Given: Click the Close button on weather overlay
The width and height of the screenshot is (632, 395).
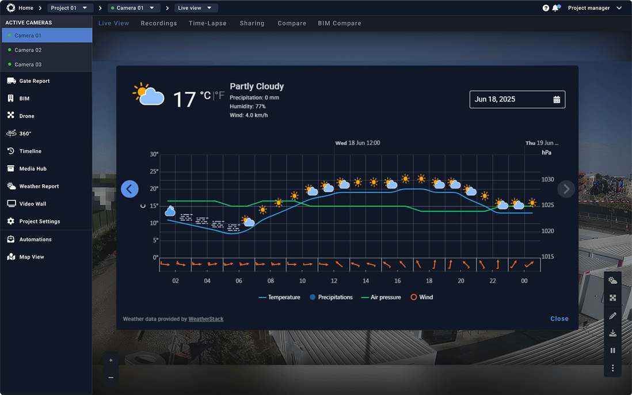Looking at the screenshot, I should [x=559, y=318].
